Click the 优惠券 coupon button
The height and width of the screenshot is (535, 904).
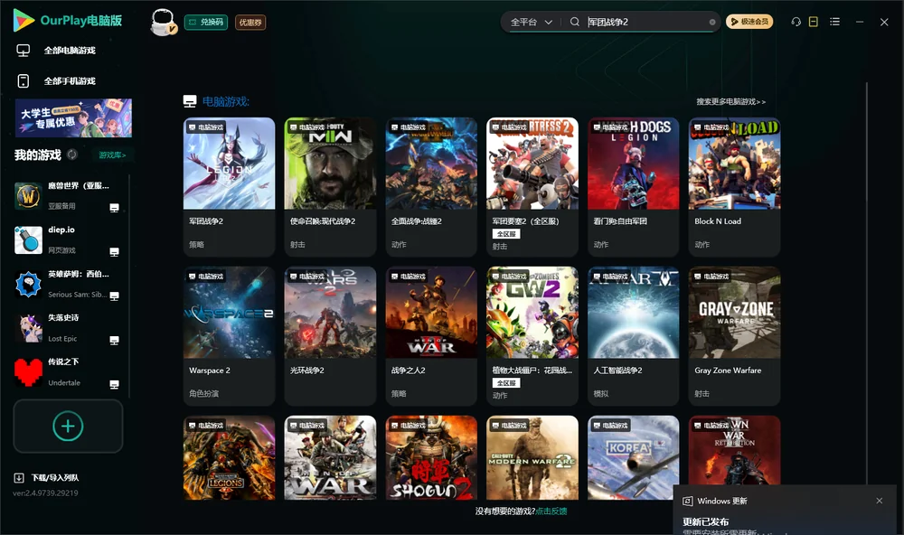click(x=250, y=23)
